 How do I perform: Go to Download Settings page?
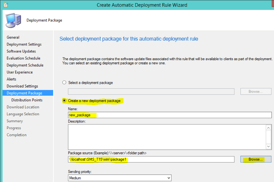coord(22,86)
